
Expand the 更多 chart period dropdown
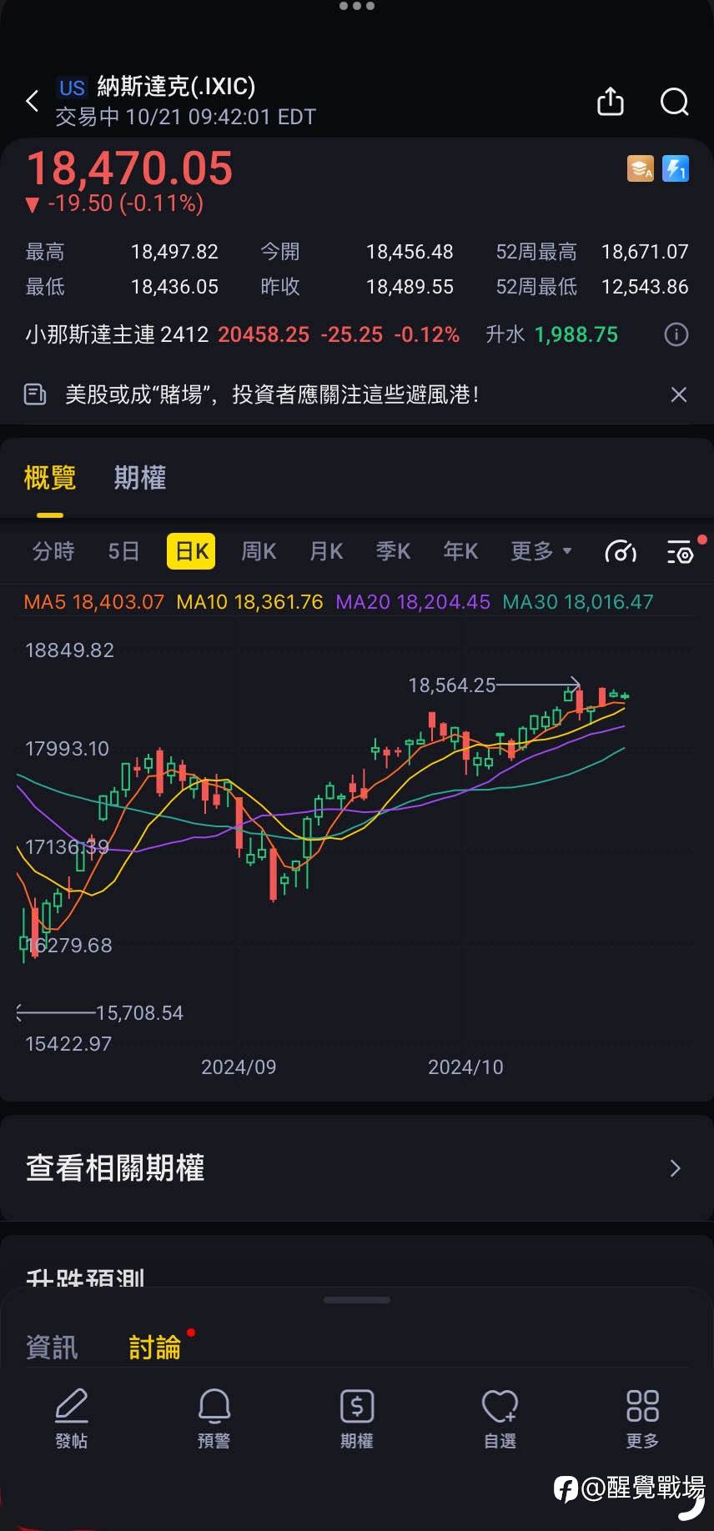click(x=541, y=551)
